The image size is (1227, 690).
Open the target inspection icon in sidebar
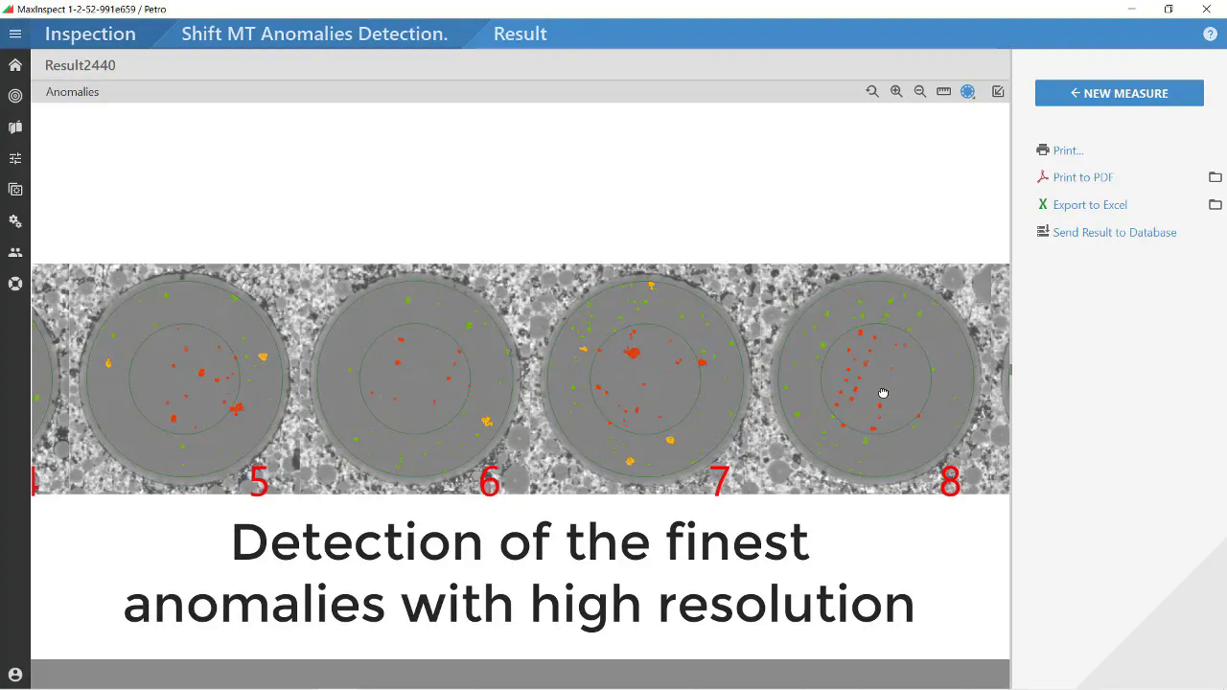[14, 96]
